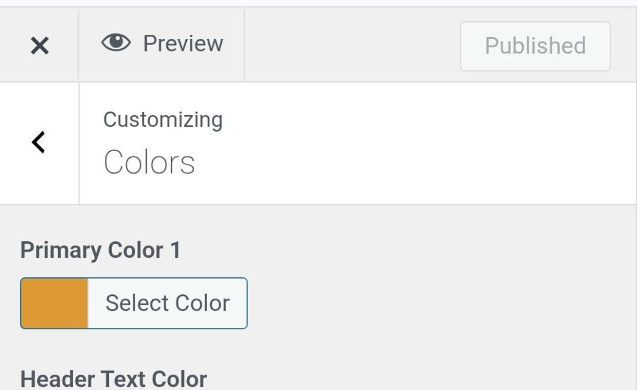Click the Preview text label
This screenshot has width=637, height=390.
183,44
